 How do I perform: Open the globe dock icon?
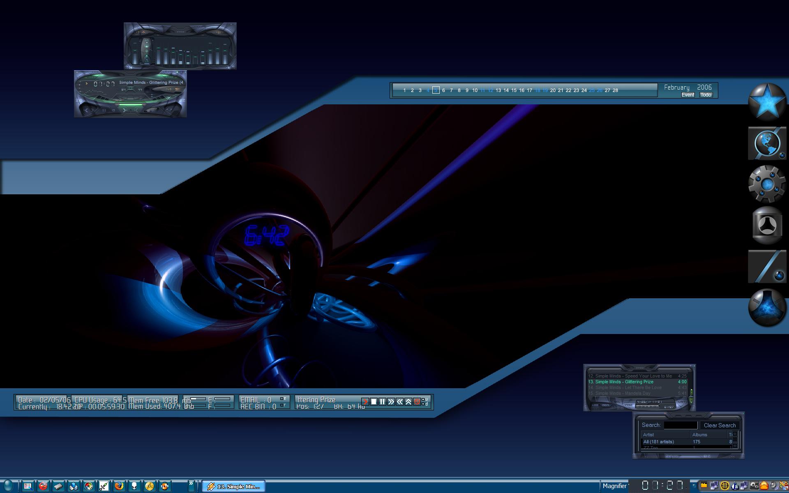click(x=767, y=143)
